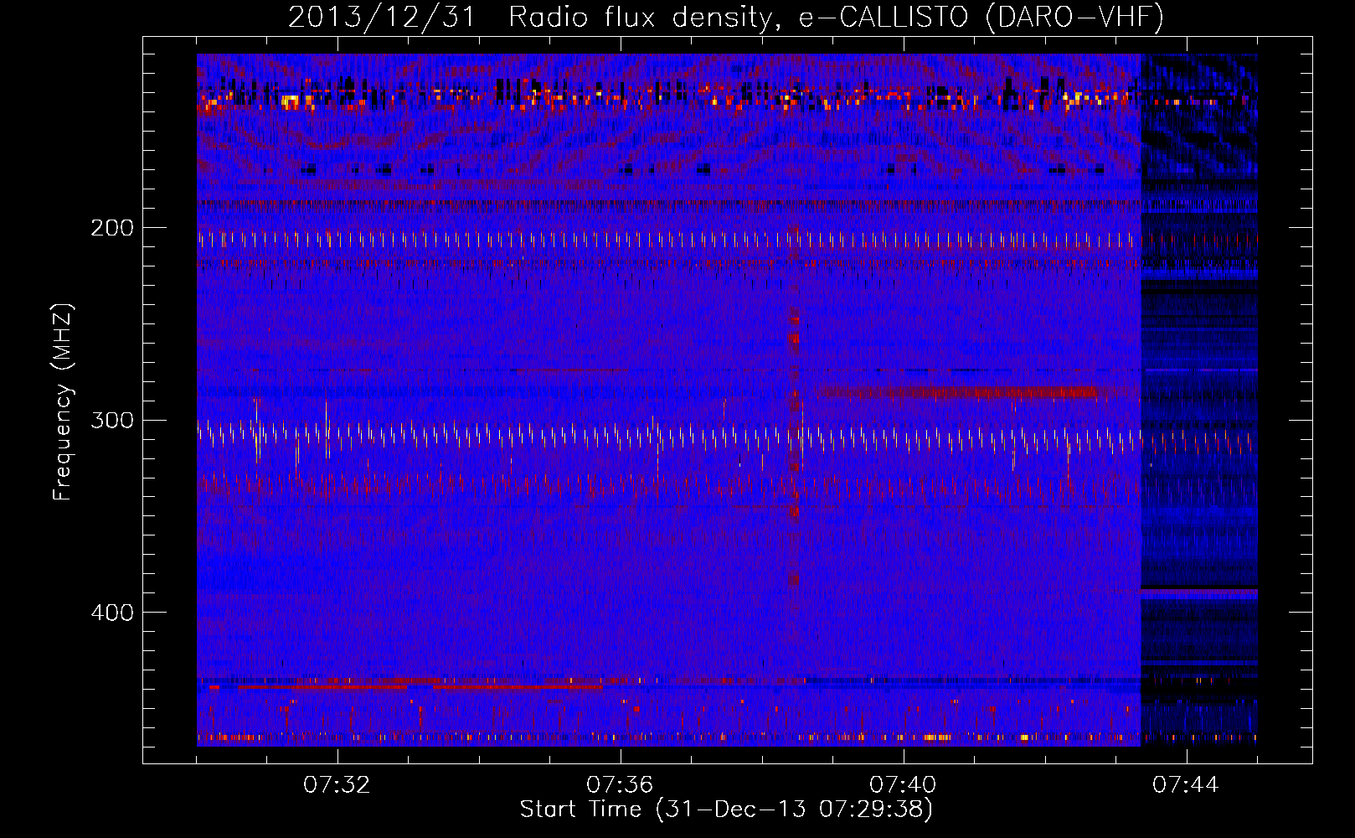This screenshot has height=838, width=1355.
Task: Click the 'Start Time (31-Dec-13 07:29:38)' label
Action: click(x=726, y=810)
